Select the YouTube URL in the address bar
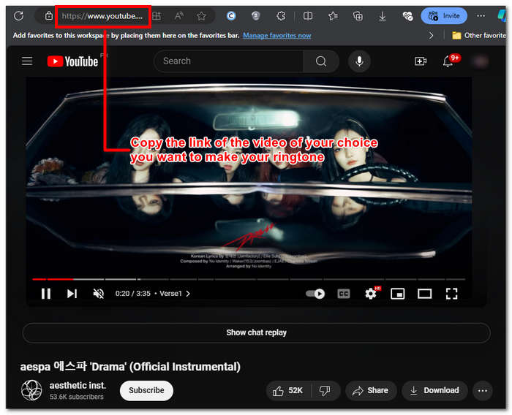The image size is (512, 415). tap(102, 16)
